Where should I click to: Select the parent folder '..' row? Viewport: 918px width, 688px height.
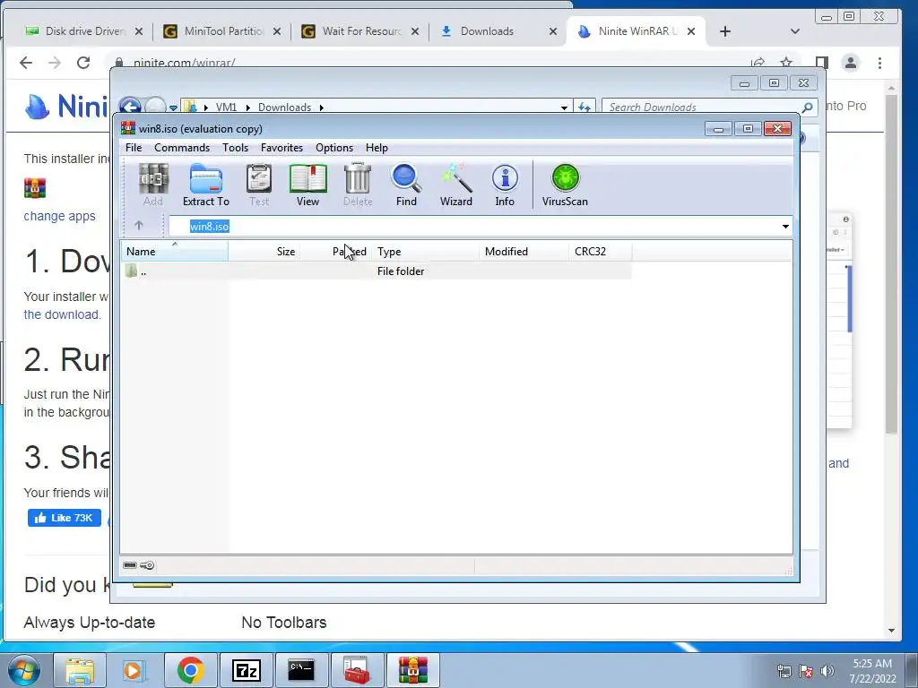[376, 271]
